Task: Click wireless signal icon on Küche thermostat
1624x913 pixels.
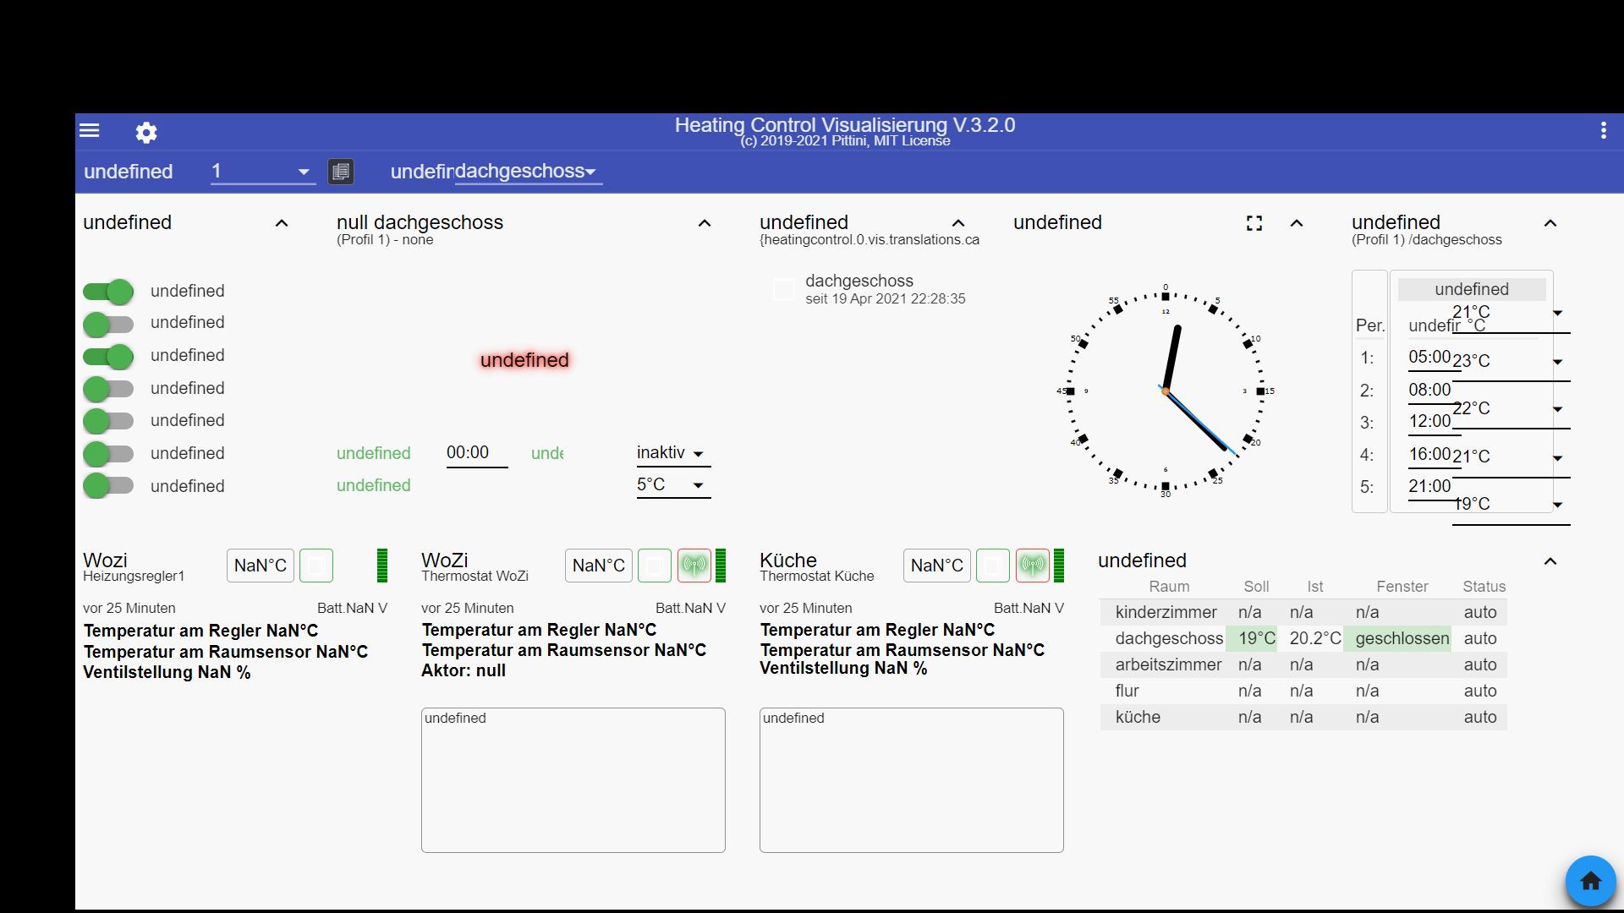Action: [1032, 566]
